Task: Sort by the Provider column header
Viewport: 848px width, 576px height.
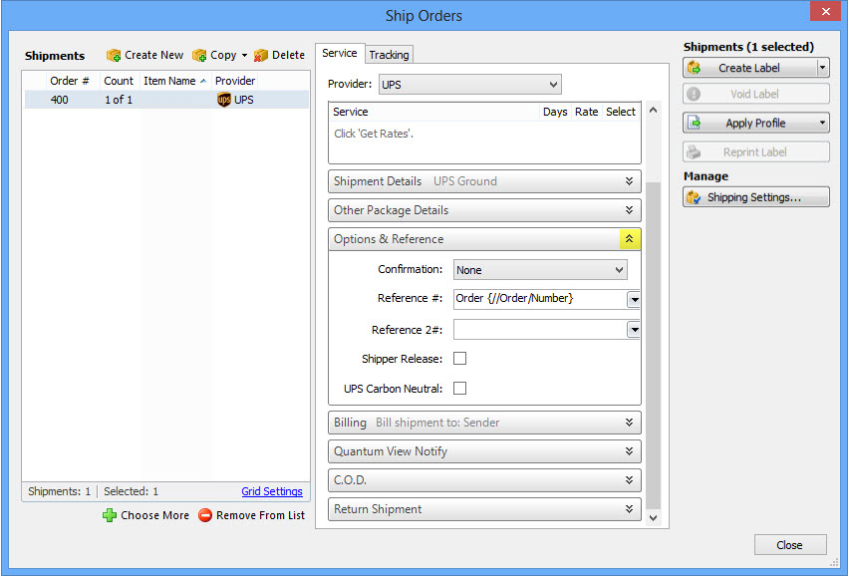Action: tap(235, 81)
